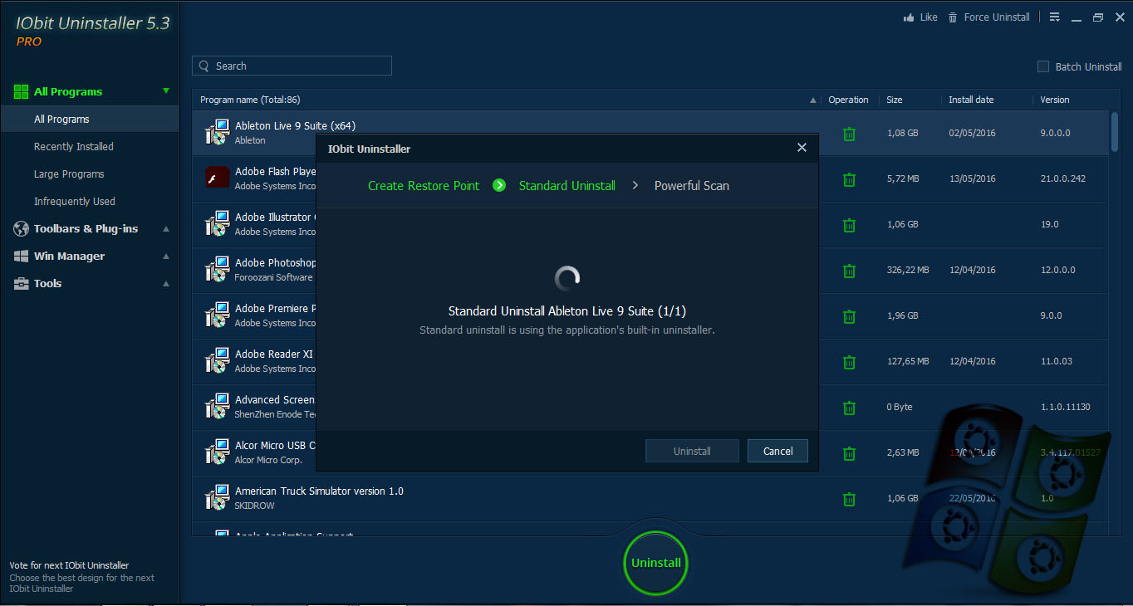Open the hamburger options menu
The width and height of the screenshot is (1133, 606).
click(x=1055, y=17)
